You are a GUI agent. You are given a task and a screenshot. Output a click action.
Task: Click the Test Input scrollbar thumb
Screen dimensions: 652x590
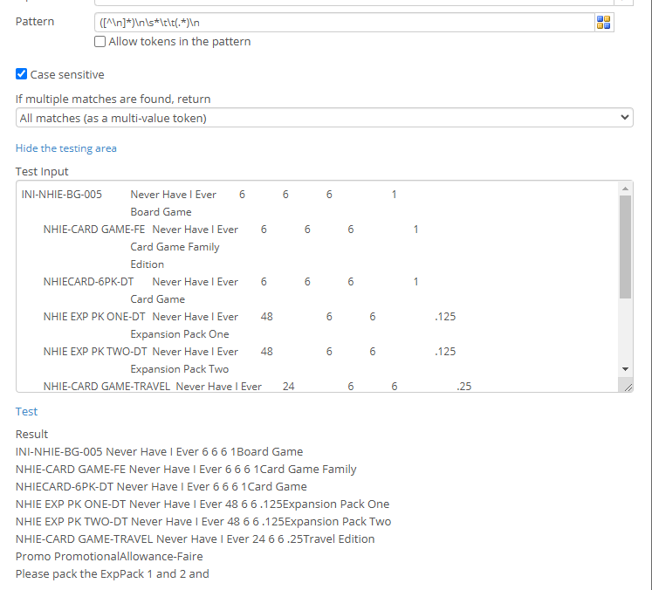click(x=625, y=247)
